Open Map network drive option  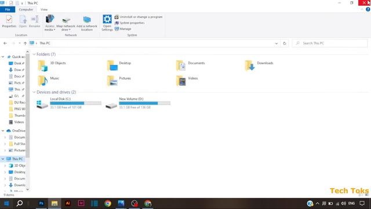point(66,24)
